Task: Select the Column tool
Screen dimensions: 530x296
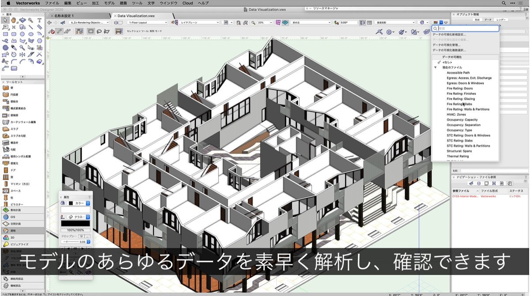Action: pyautogui.click(x=22, y=197)
